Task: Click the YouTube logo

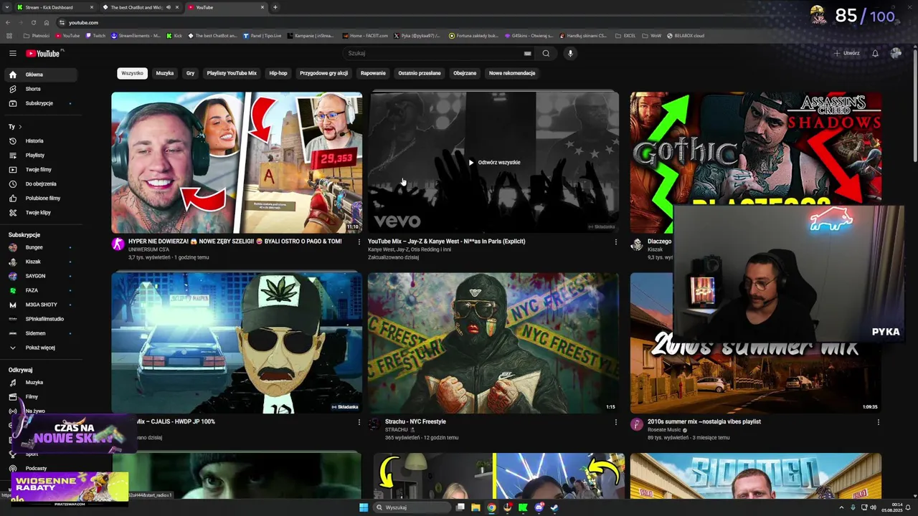Action: [x=44, y=53]
